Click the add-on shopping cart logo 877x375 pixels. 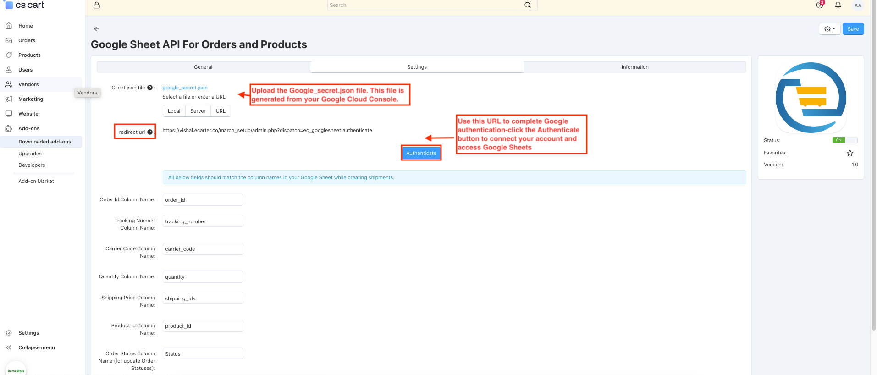tap(811, 98)
